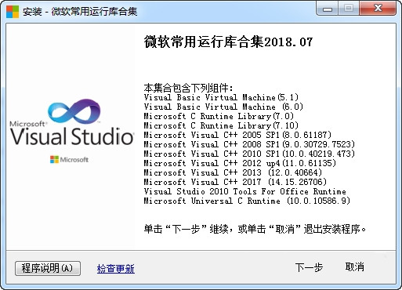Click the Visual C++ 2008 SP1 line
Viewport: 402px width, 290px height.
click(x=249, y=144)
